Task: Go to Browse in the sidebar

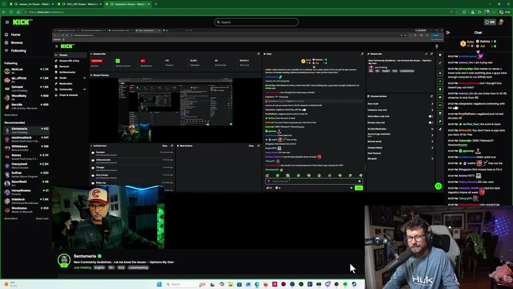Action: pyautogui.click(x=17, y=43)
